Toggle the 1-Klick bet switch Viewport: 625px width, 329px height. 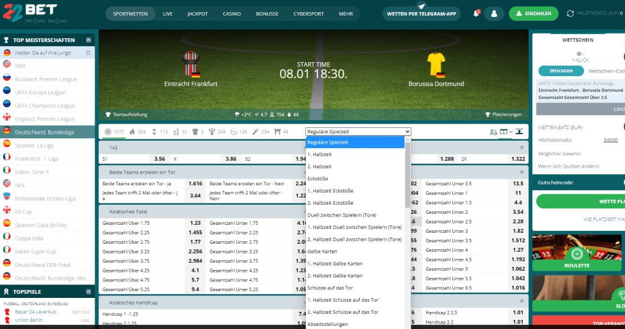pyautogui.click(x=580, y=54)
